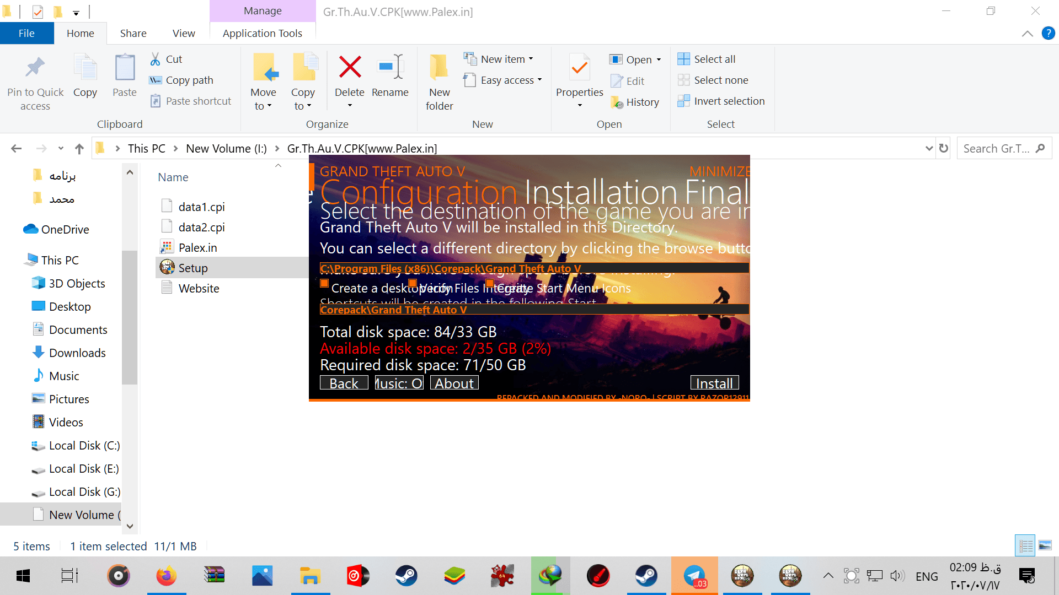Click Install in the GTA V installer

pos(714,383)
